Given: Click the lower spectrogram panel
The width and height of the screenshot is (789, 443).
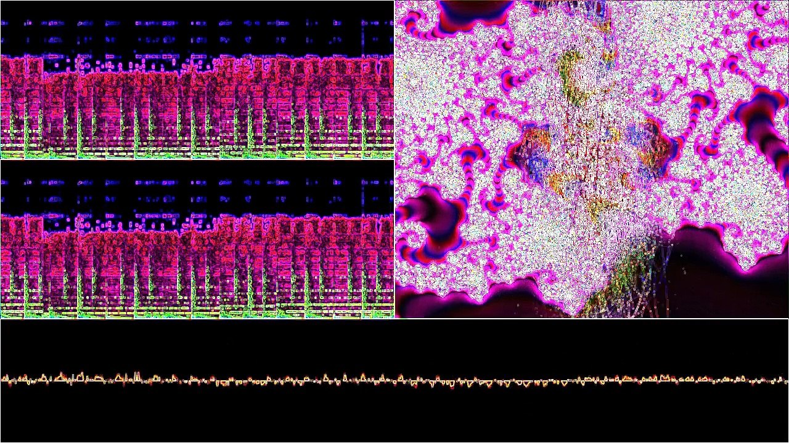Looking at the screenshot, I should pyautogui.click(x=197, y=239).
